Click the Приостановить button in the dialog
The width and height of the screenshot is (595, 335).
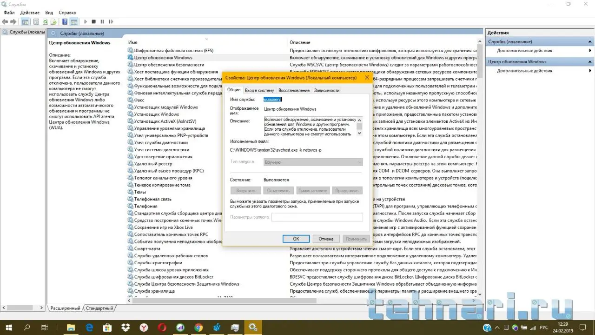(x=313, y=190)
